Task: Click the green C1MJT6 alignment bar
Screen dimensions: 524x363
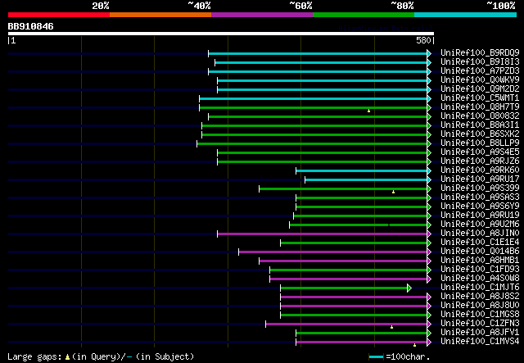Action: click(x=344, y=288)
